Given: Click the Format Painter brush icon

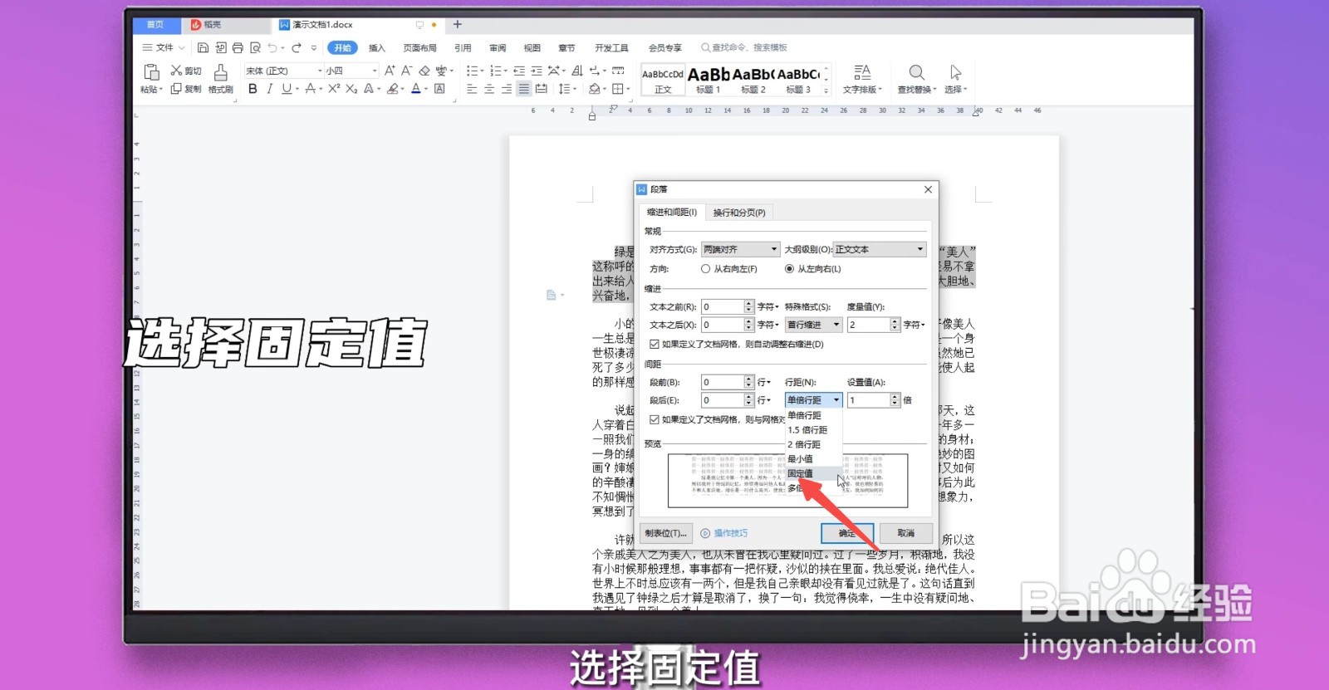Looking at the screenshot, I should click(x=220, y=73).
